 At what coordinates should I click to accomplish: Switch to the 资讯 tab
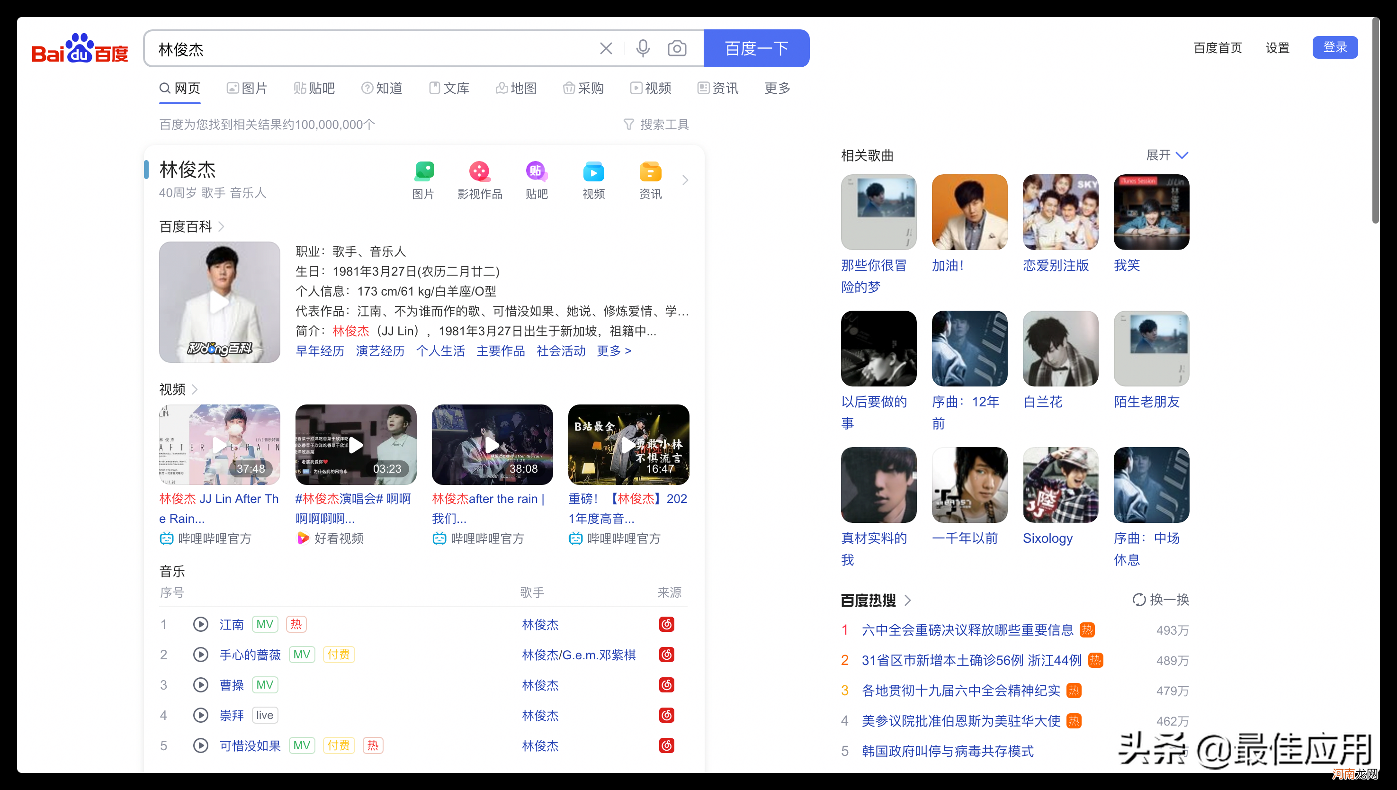pos(718,88)
